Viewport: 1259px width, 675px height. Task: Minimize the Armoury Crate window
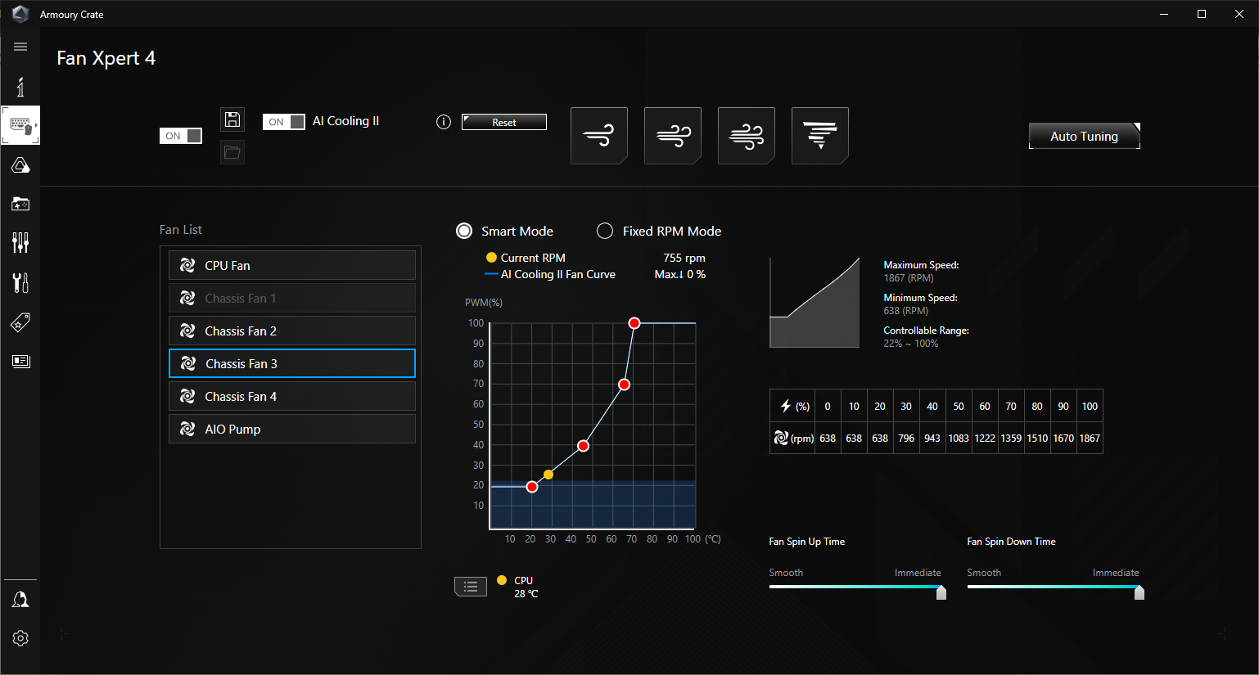click(x=1164, y=14)
